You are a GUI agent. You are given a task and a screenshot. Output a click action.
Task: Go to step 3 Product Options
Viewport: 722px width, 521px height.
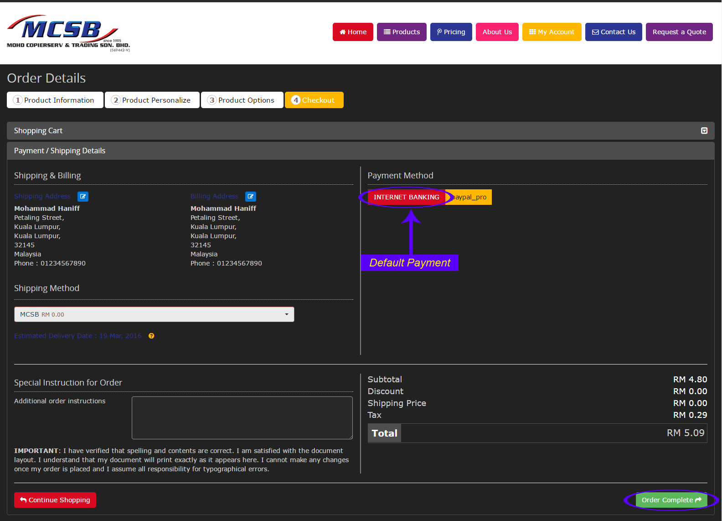pyautogui.click(x=242, y=100)
